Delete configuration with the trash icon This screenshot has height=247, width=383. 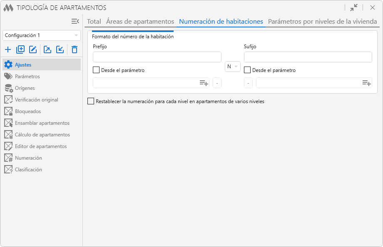tap(75, 50)
